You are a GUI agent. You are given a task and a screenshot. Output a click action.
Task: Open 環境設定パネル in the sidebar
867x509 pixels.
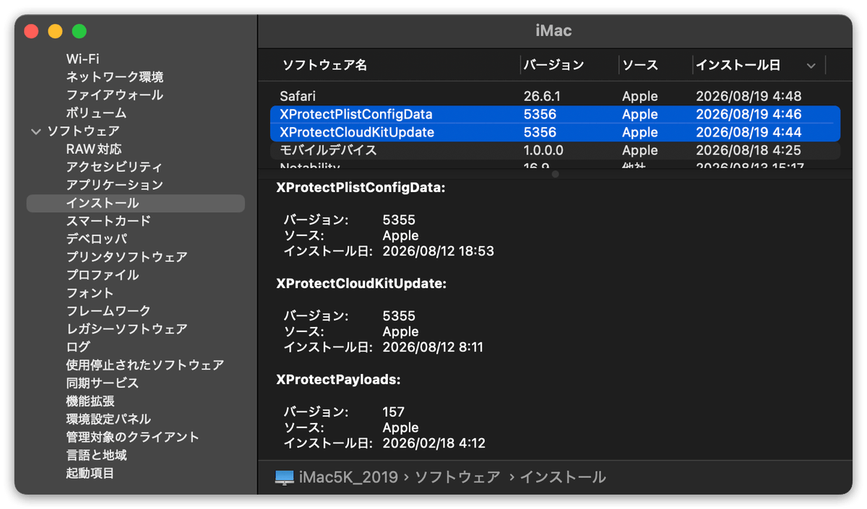[108, 419]
